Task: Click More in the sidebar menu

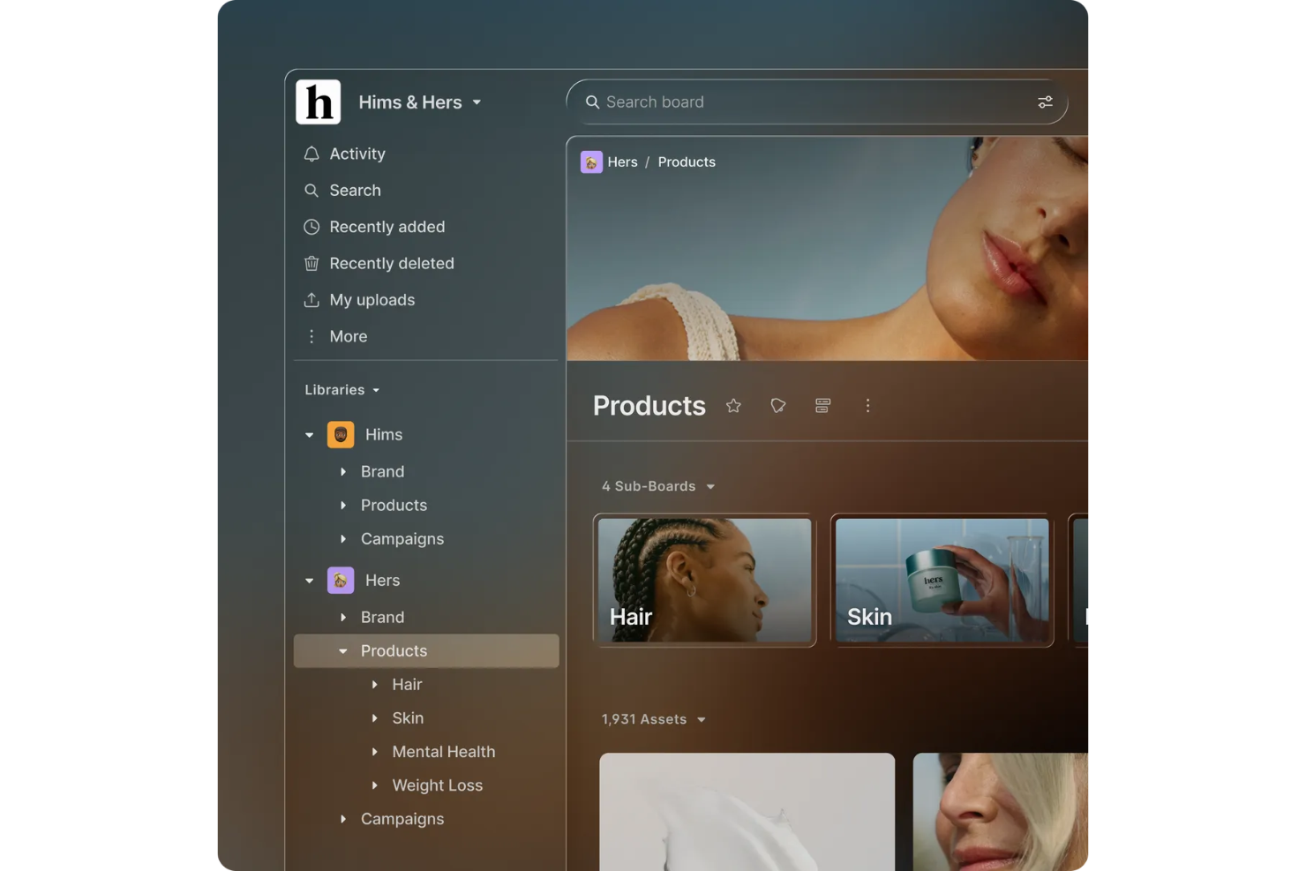Action: 349,336
